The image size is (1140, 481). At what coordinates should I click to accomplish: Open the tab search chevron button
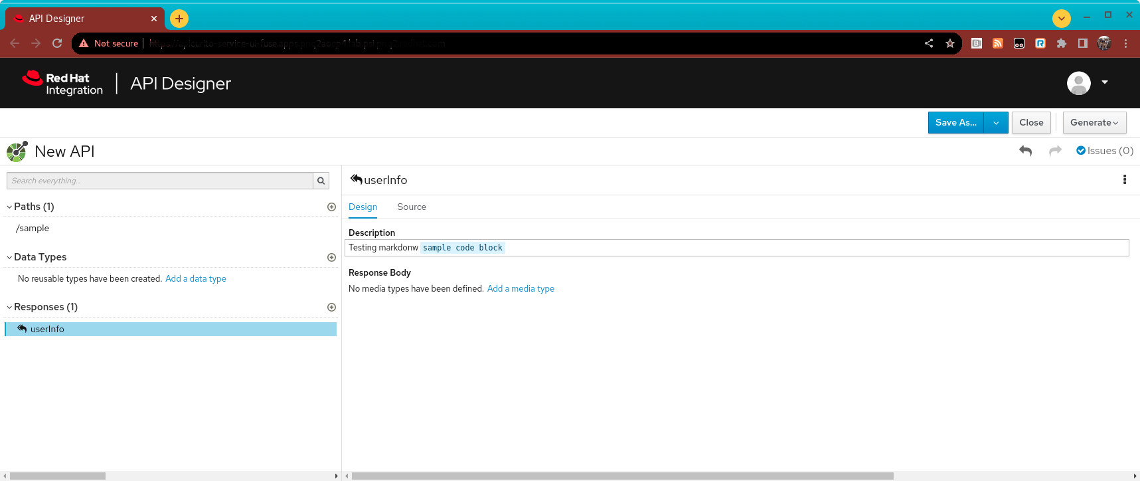click(1062, 19)
